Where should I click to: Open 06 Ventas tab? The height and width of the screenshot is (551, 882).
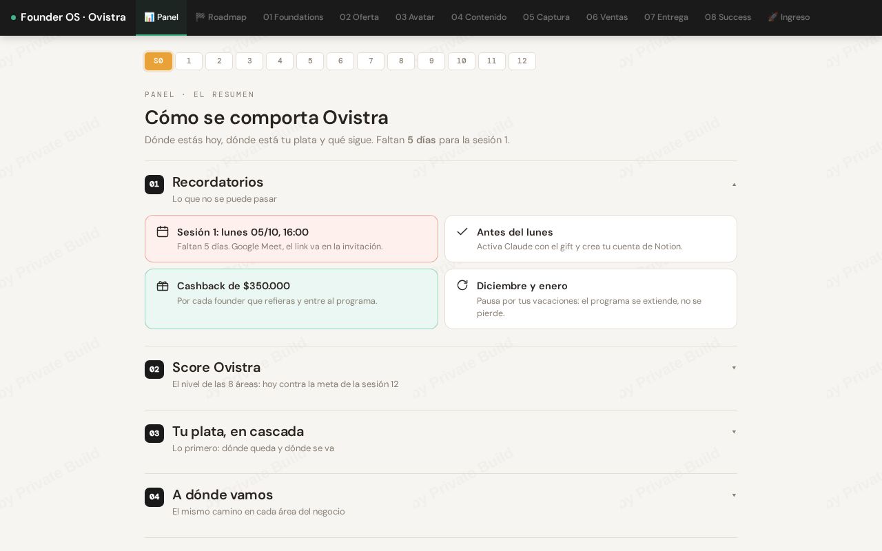pos(607,17)
